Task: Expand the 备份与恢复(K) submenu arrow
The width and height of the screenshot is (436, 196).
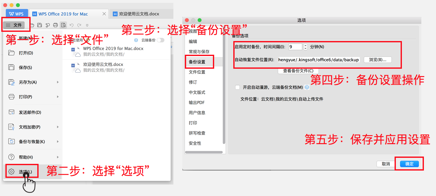Action: tap(58, 142)
